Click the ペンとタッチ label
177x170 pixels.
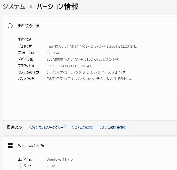tap(26, 79)
